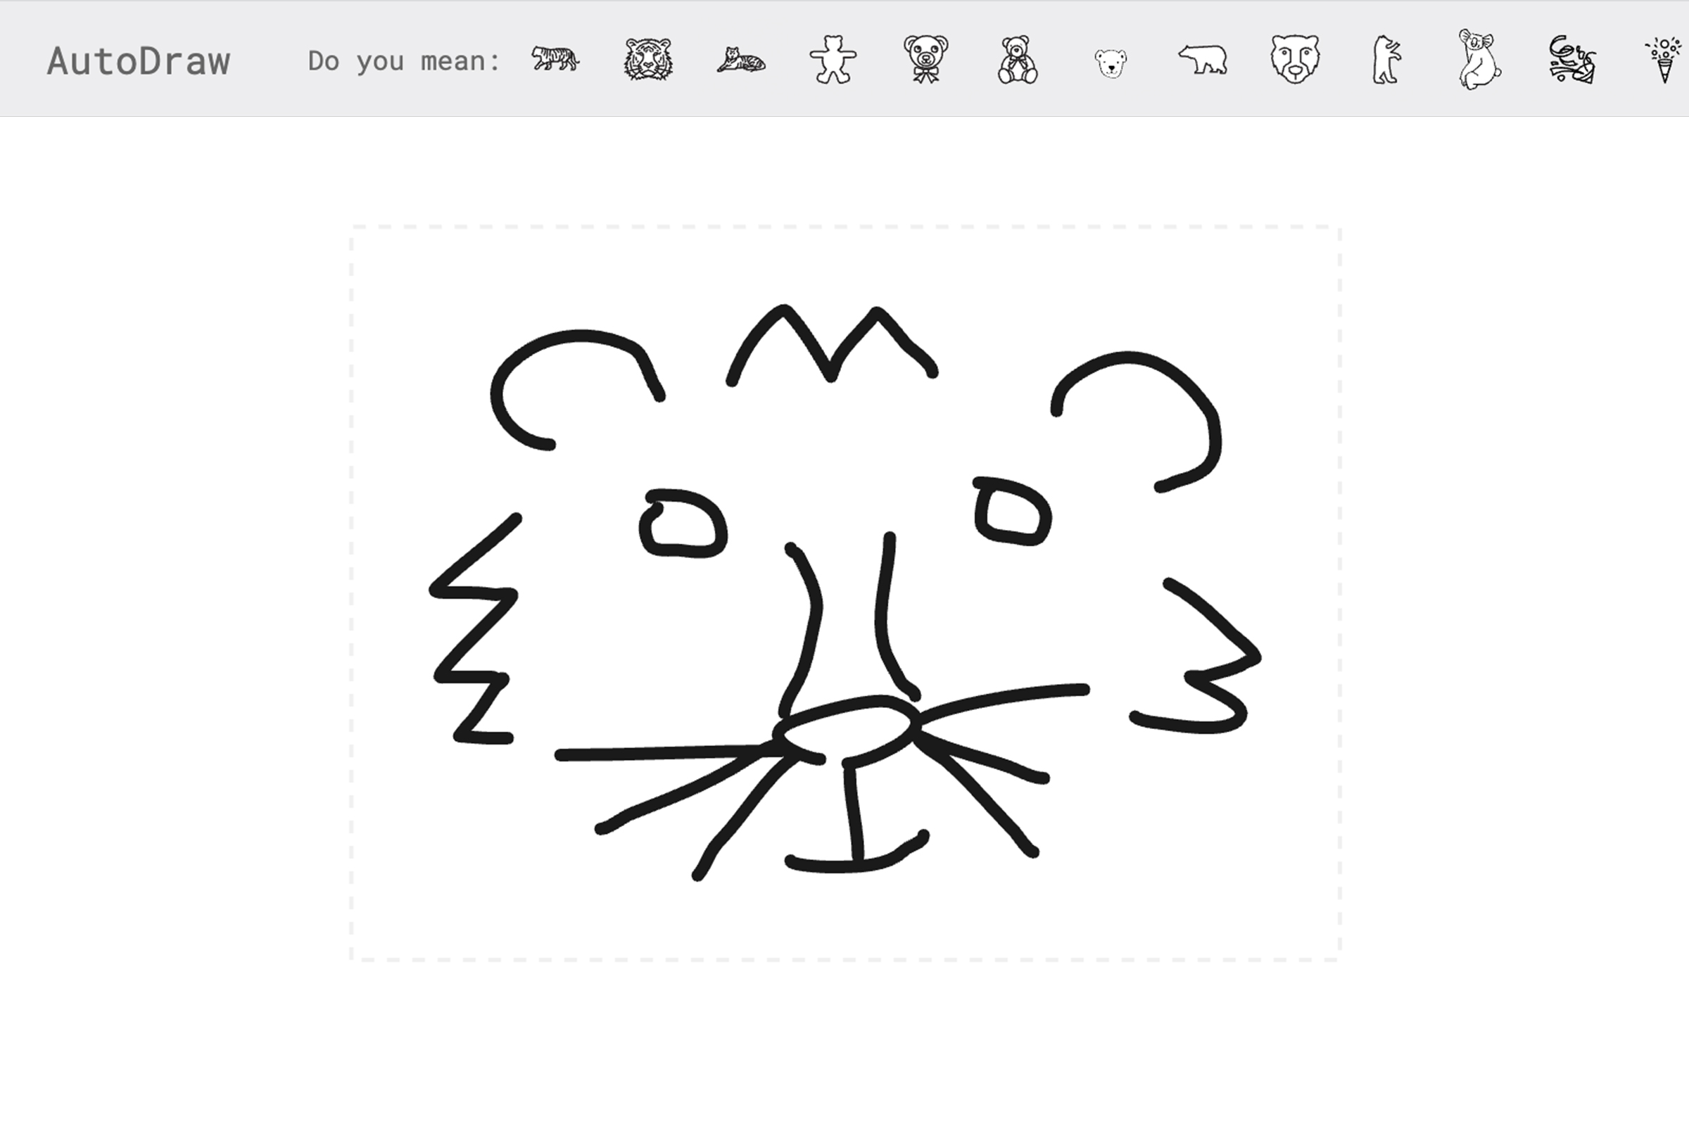Click the oval nose in the drawing
Viewport: 1689px width, 1126px height.
(x=845, y=730)
